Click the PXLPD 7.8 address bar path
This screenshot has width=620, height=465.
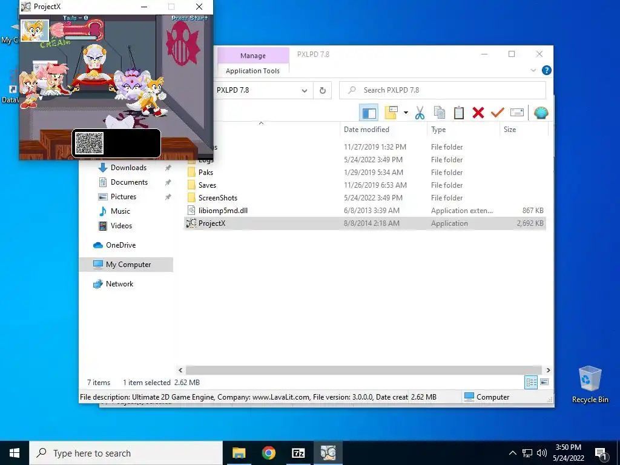(233, 90)
